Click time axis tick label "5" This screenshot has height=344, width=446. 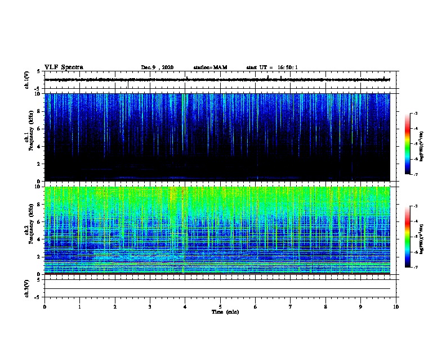(220, 307)
